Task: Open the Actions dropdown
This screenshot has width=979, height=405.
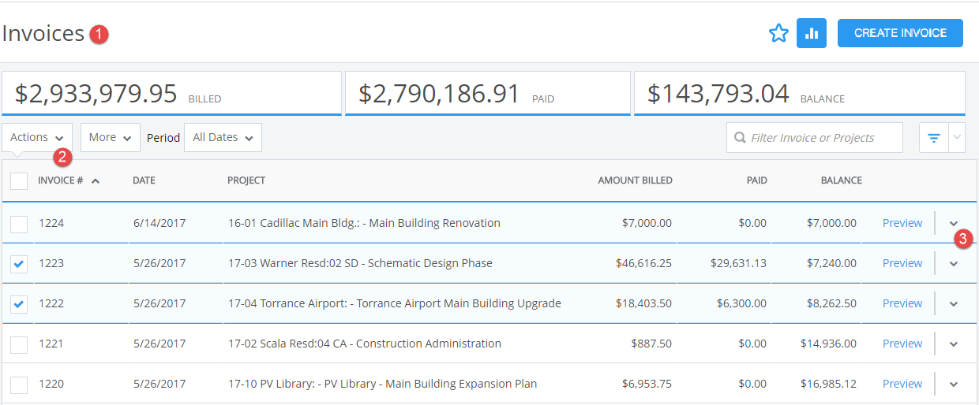Action: tap(37, 137)
